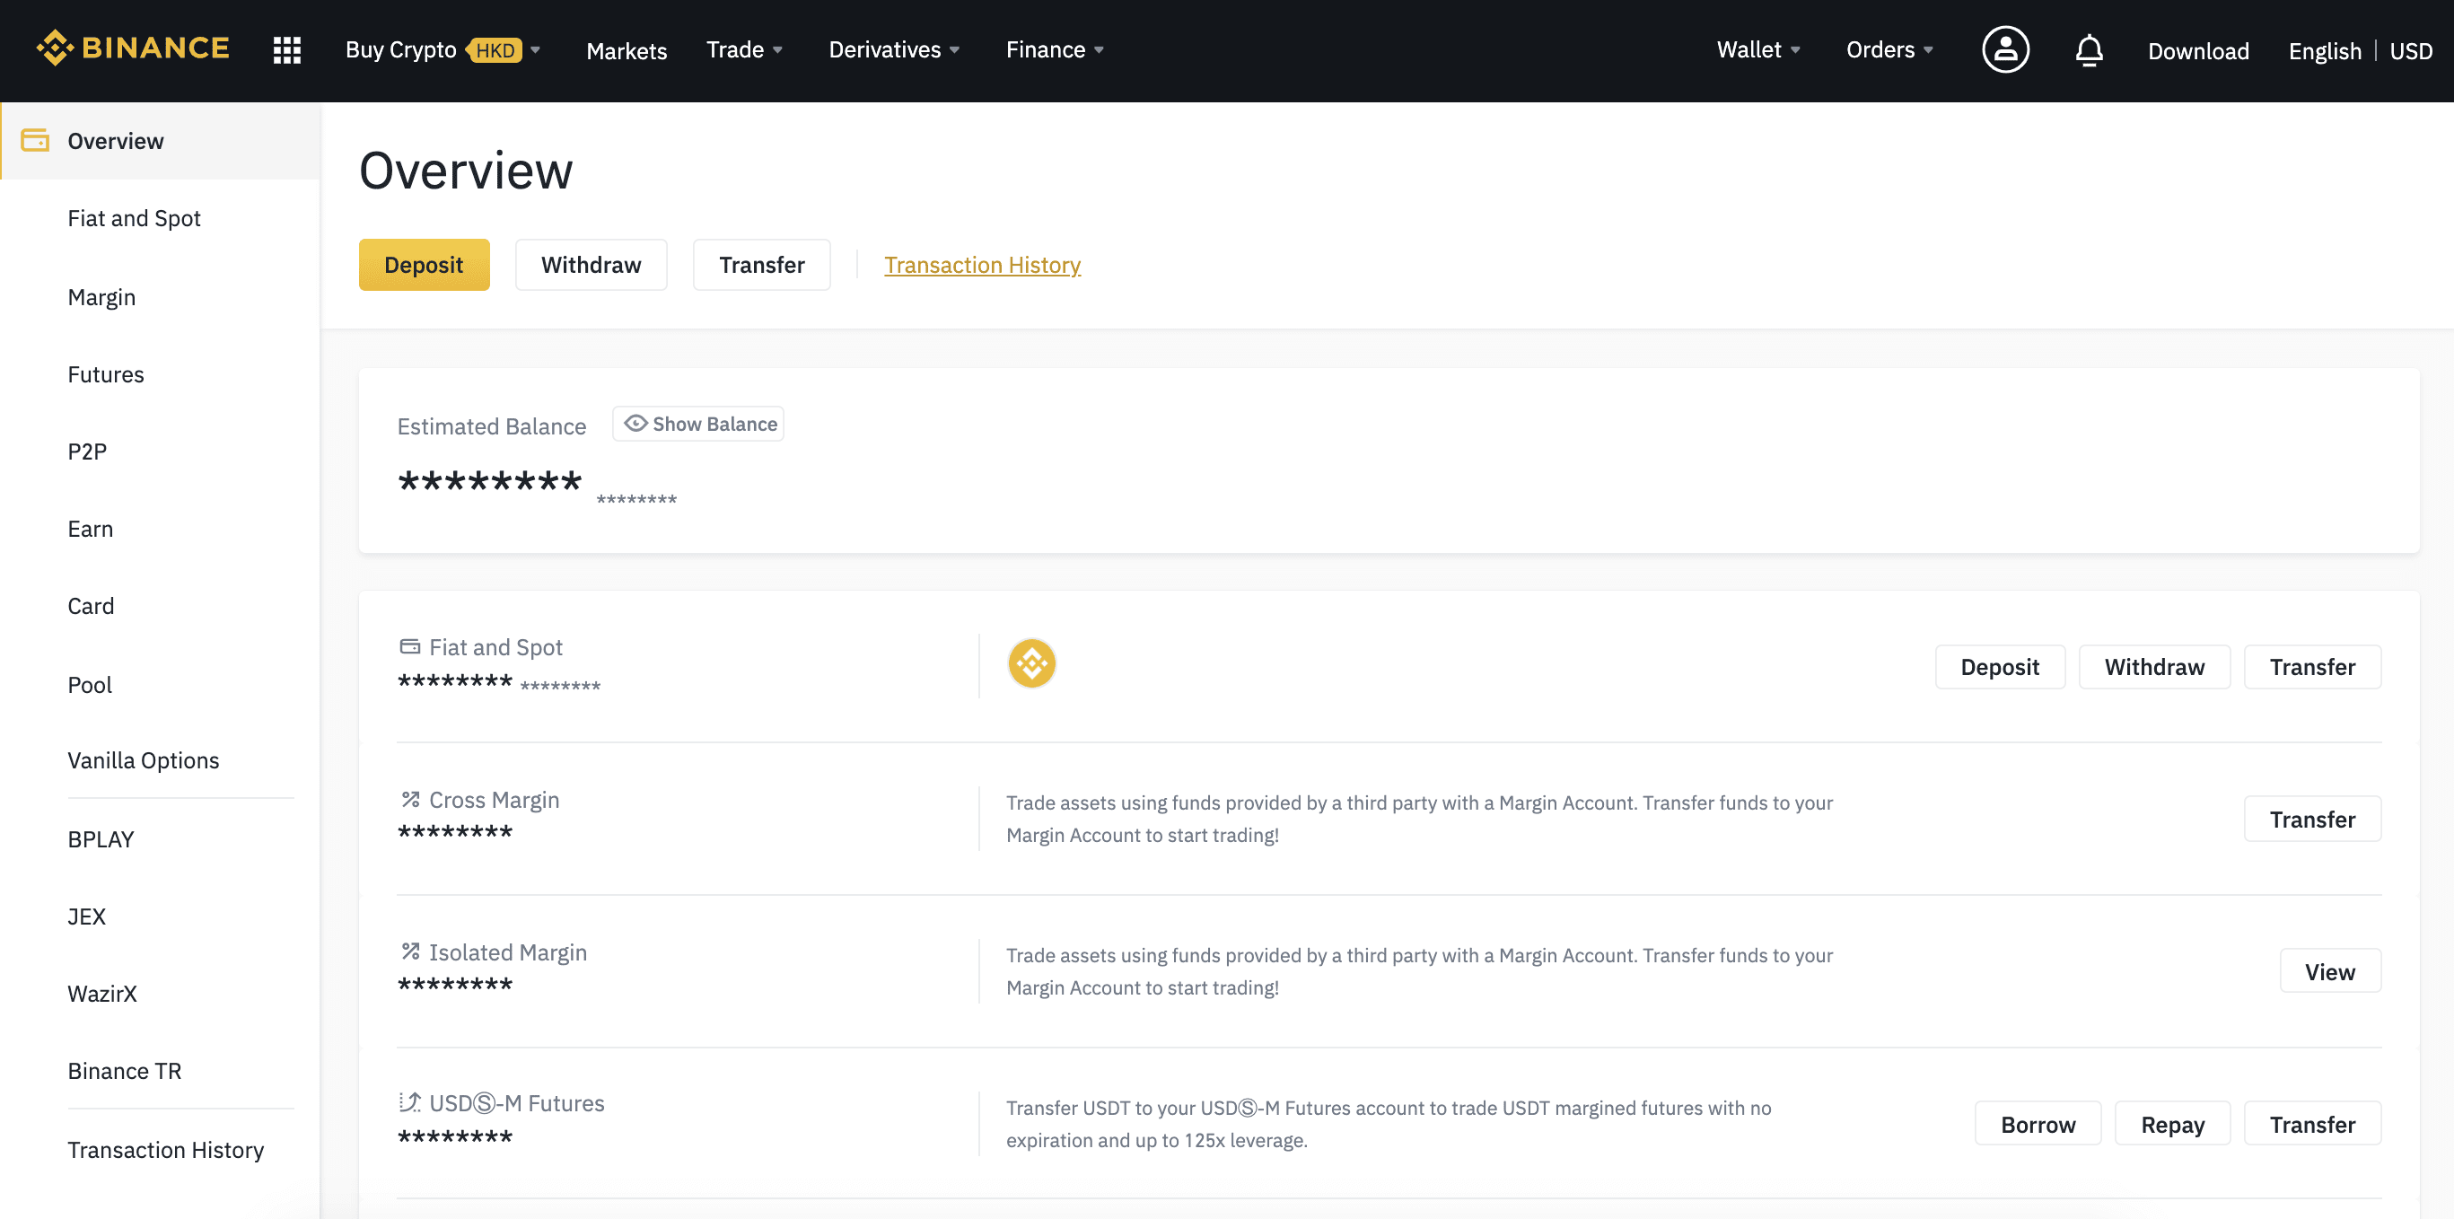This screenshot has height=1219, width=2454.
Task: Click Repay in USDⓈ-M Futures row
Action: tap(2173, 1124)
